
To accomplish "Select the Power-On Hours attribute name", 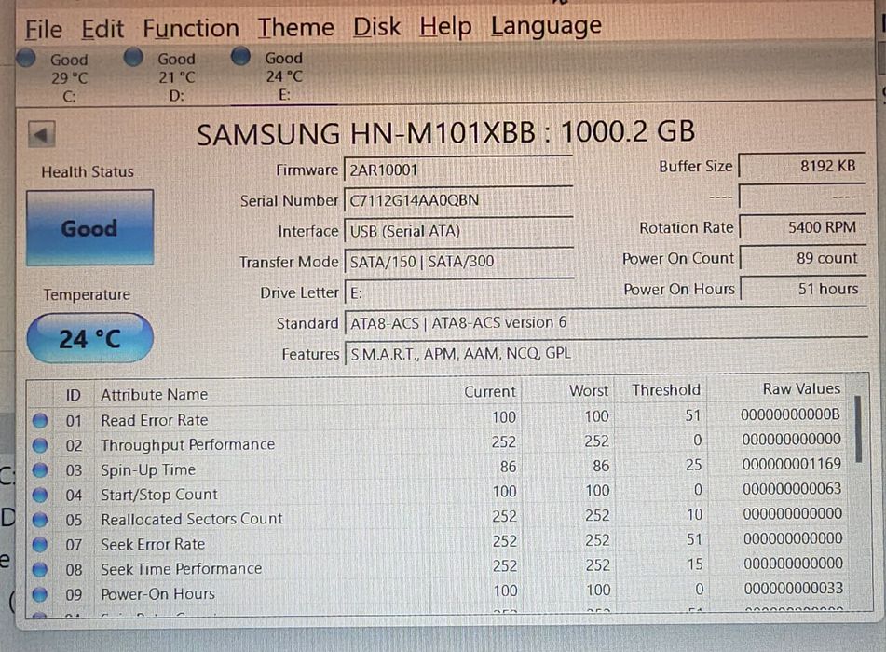I will click(157, 594).
